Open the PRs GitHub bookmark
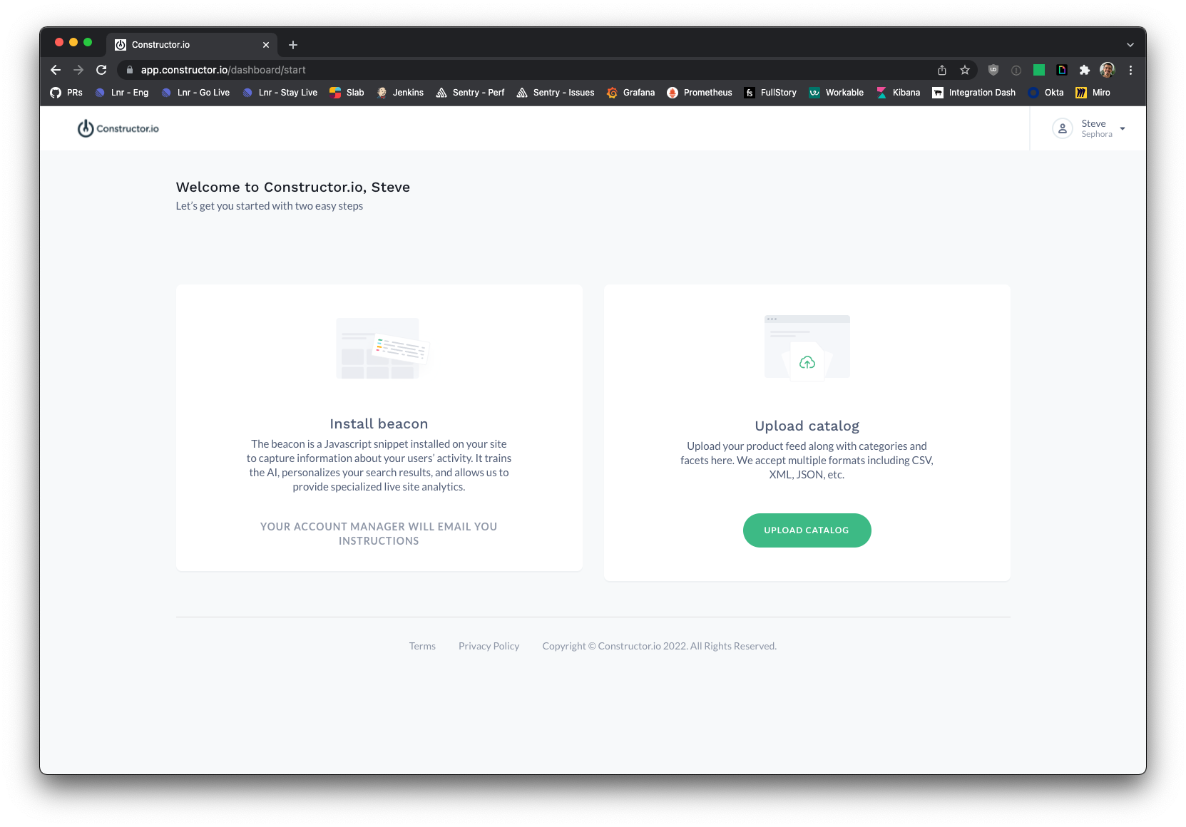The width and height of the screenshot is (1186, 827). coord(66,93)
